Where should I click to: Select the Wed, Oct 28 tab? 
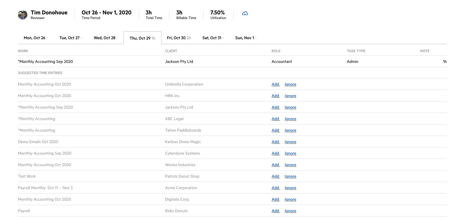[x=105, y=38]
